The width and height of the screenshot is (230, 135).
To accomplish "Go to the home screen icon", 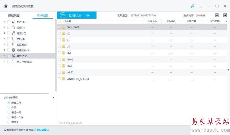I will 6,6.
